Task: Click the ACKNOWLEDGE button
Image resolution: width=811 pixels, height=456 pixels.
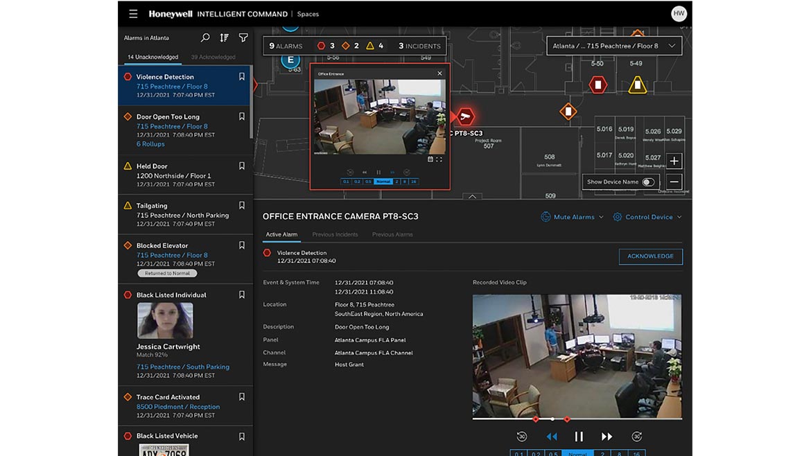Action: coord(650,256)
